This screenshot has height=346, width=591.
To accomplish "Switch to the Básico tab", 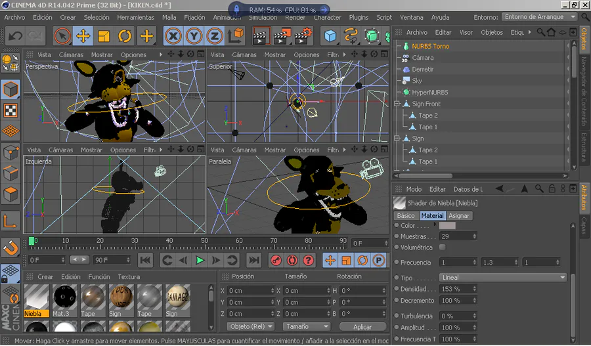I will click(406, 215).
